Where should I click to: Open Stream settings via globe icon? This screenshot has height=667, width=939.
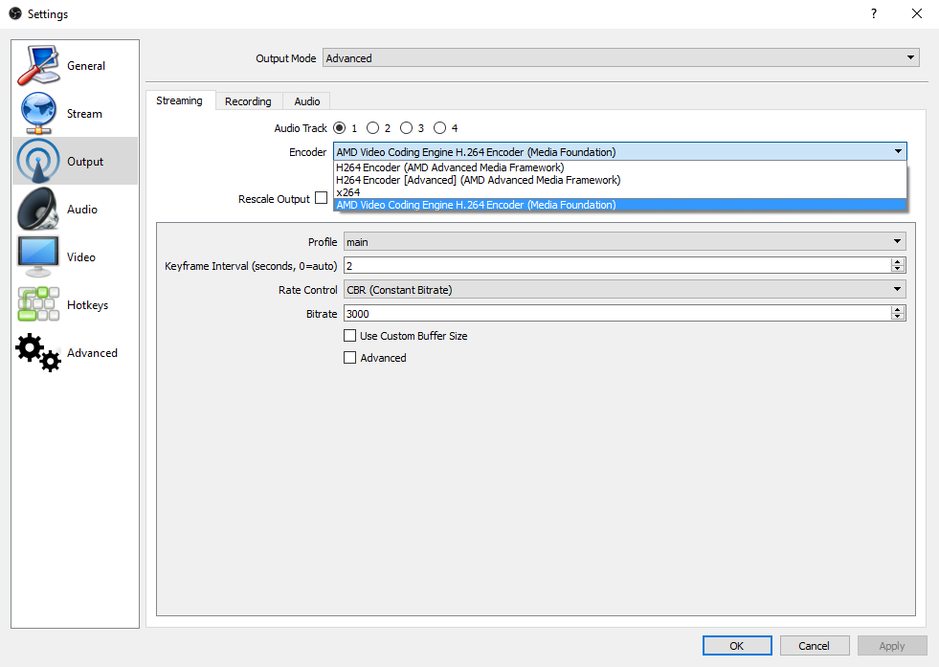[38, 113]
